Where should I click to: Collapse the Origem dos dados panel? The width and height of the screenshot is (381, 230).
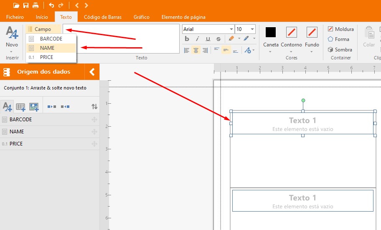(x=92, y=72)
